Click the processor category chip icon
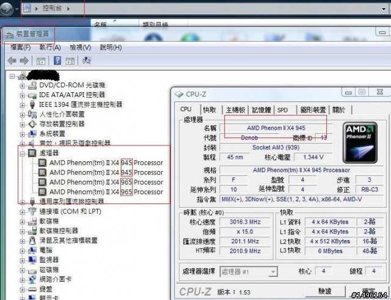Screen dimensions: 391x300 pos(32,153)
